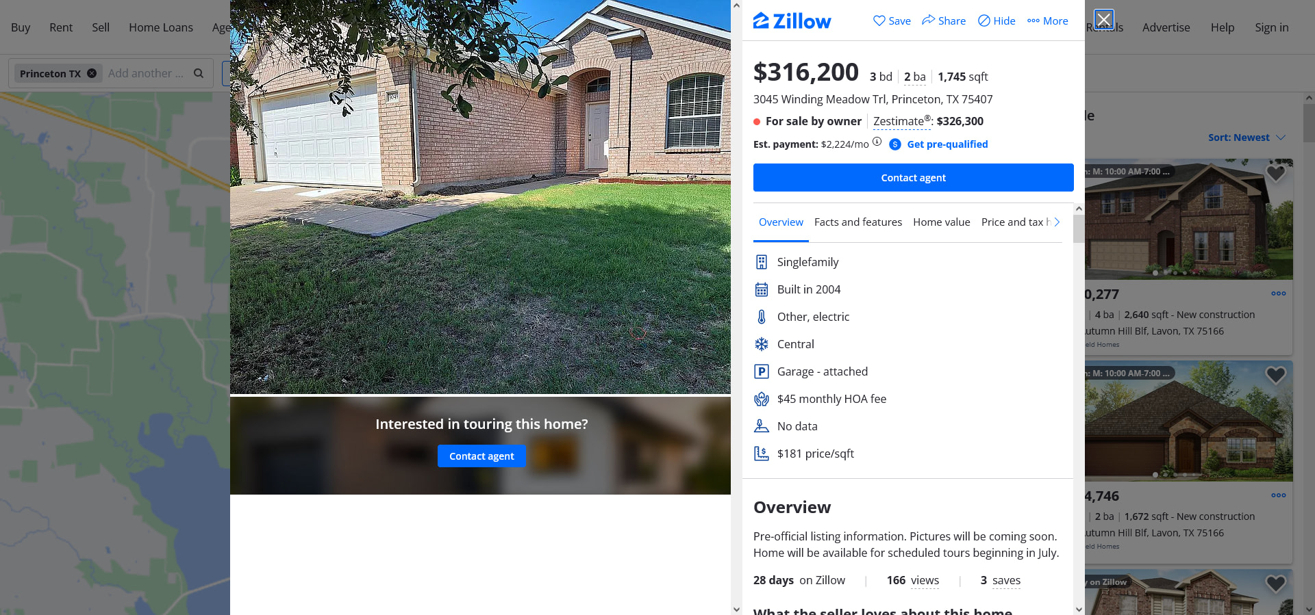
Task: Click the estimated payment info icon
Action: (x=877, y=142)
